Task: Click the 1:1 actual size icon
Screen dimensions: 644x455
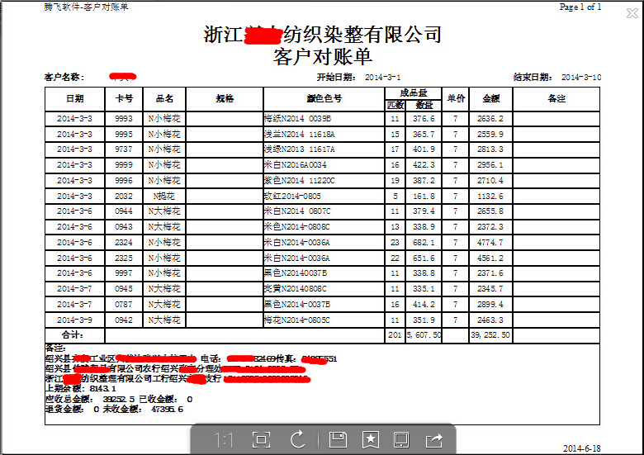Action: coord(224,441)
